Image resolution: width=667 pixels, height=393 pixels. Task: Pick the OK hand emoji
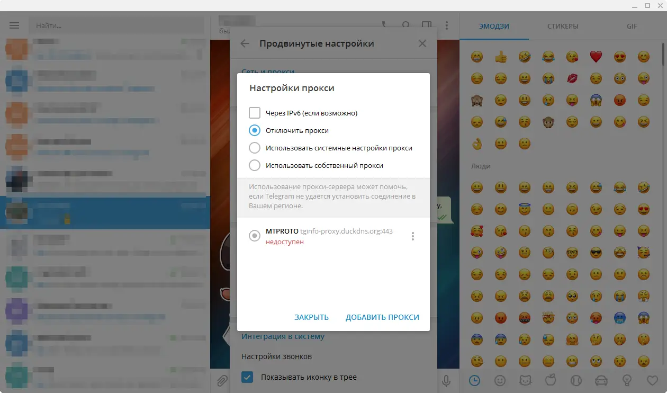[477, 144]
